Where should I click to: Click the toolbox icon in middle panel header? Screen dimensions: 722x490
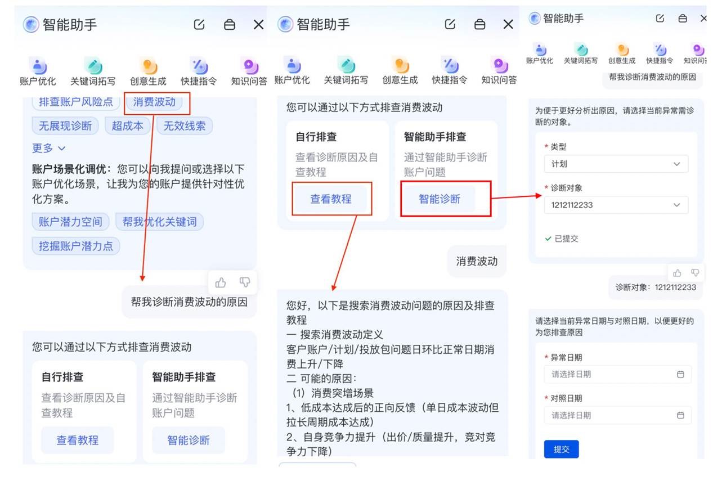(x=479, y=24)
